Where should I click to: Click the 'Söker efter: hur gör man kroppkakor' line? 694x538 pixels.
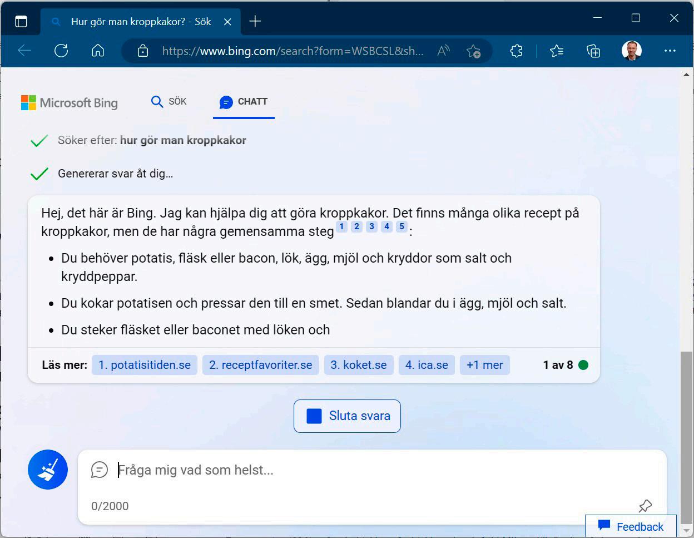click(x=152, y=140)
